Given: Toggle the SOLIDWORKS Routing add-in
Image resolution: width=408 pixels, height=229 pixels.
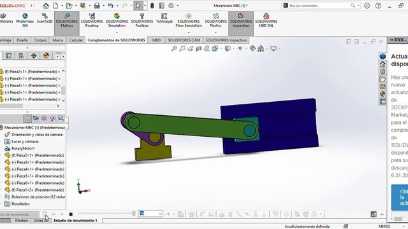Looking at the screenshot, I should (92, 20).
